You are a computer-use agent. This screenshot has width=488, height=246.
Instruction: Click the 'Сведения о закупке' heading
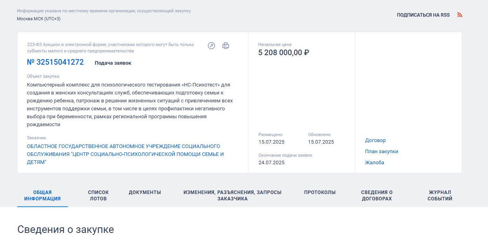point(66,229)
